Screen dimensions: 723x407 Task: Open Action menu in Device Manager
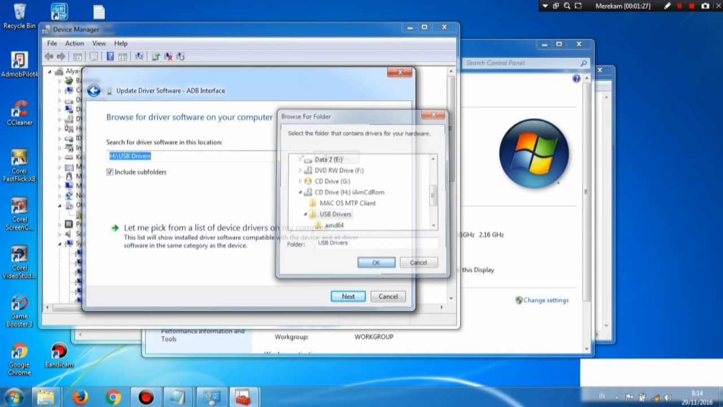75,44
